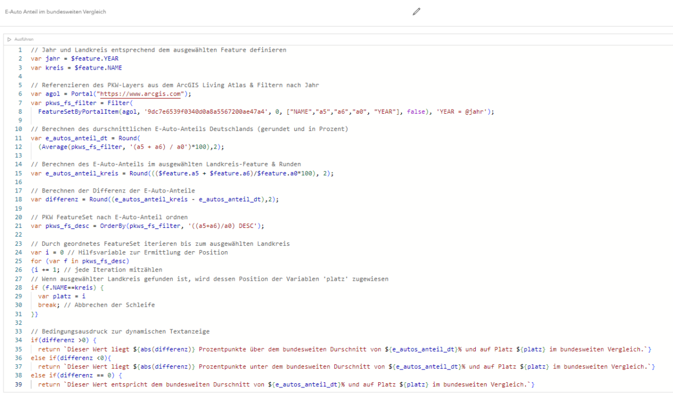Click the filter string 'YEAR = @jahr'
The height and width of the screenshot is (399, 673).
[462, 112]
